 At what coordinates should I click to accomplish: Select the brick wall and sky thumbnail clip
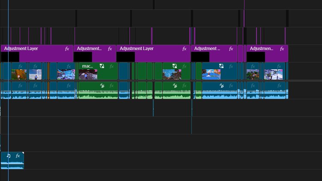tap(172, 74)
